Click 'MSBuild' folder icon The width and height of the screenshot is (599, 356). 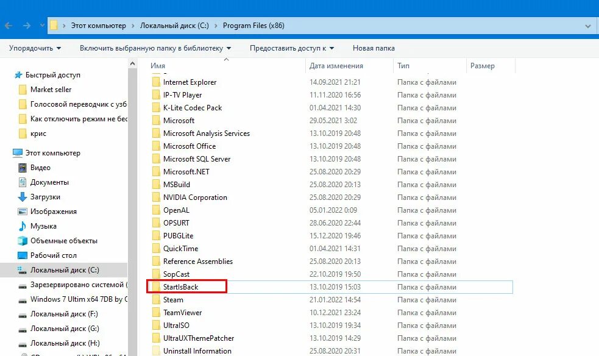156,185
